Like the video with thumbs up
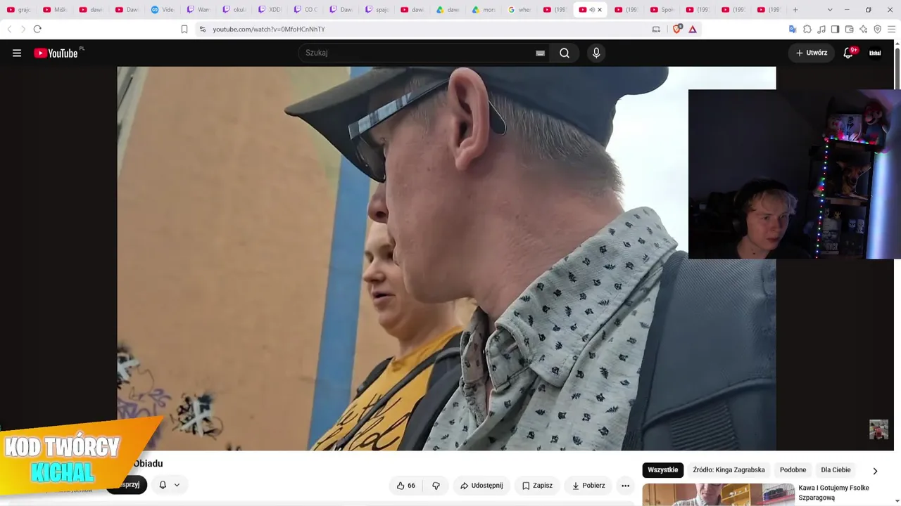The image size is (901, 506). point(406,486)
